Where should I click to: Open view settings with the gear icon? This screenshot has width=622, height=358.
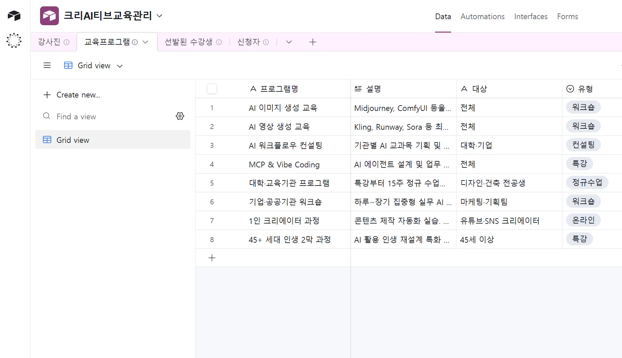coord(180,116)
